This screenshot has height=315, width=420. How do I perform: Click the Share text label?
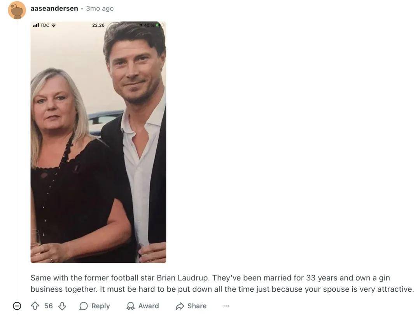[x=197, y=306]
